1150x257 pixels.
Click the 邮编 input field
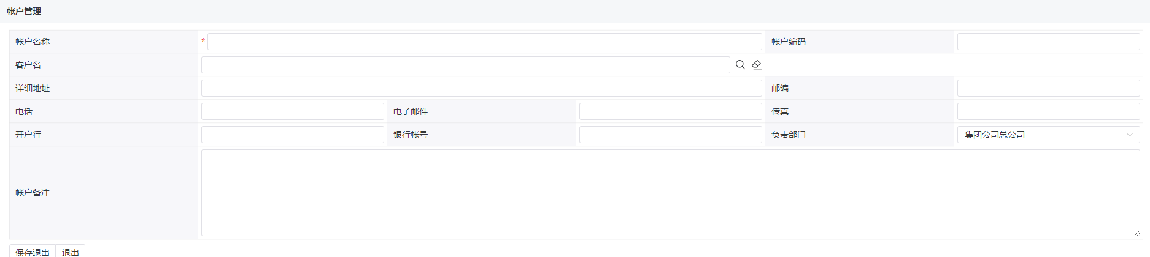tap(1048, 88)
